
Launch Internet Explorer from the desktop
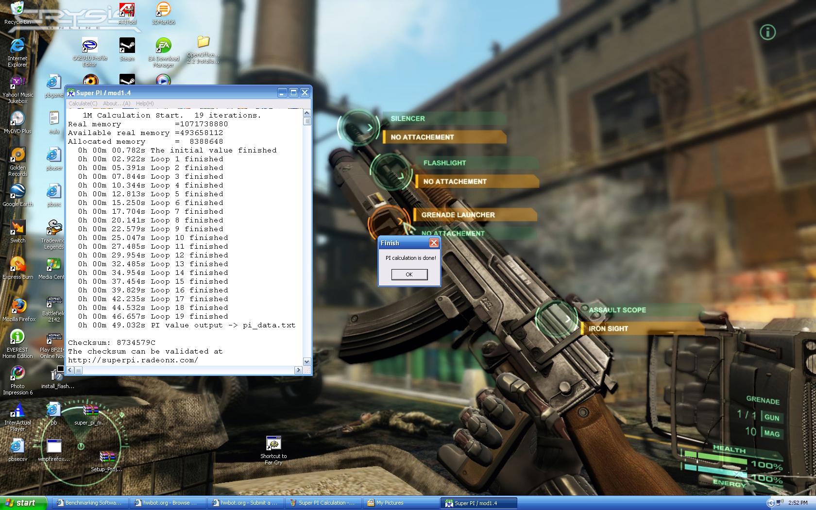pyautogui.click(x=17, y=52)
